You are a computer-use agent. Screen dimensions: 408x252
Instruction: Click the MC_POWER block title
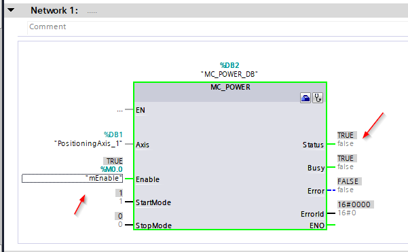coord(230,87)
